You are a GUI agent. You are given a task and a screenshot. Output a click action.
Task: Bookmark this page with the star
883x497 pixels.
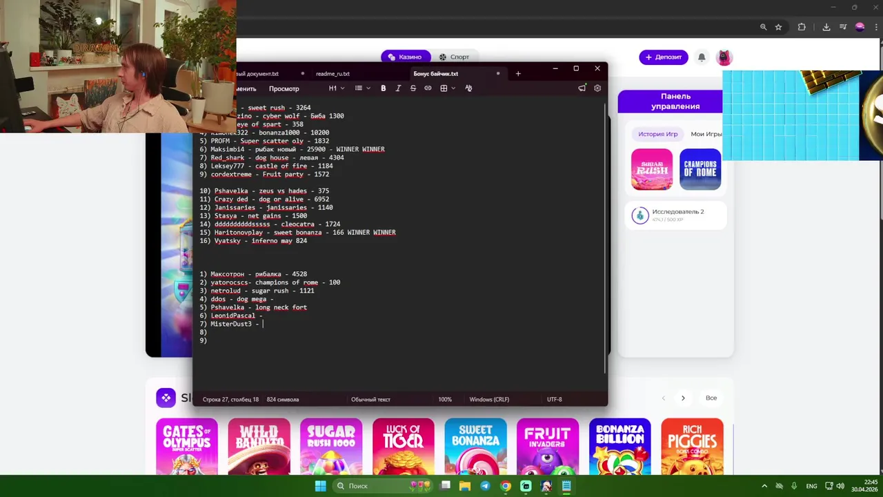pyautogui.click(x=778, y=27)
